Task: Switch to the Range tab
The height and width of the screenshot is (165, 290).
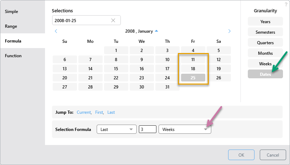Action: pos(11,26)
